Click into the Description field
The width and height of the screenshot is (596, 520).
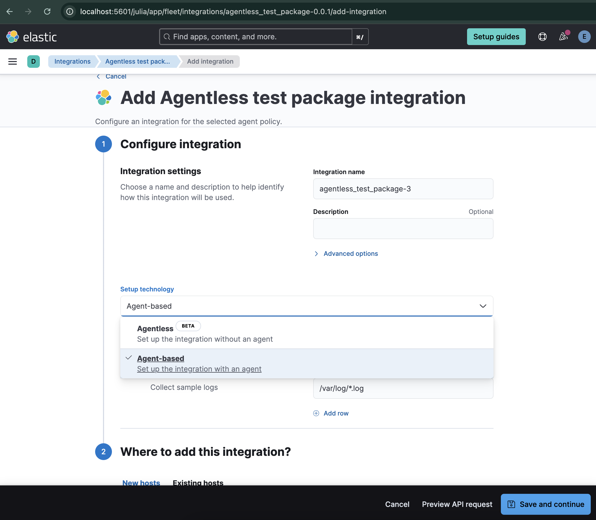[x=403, y=229]
